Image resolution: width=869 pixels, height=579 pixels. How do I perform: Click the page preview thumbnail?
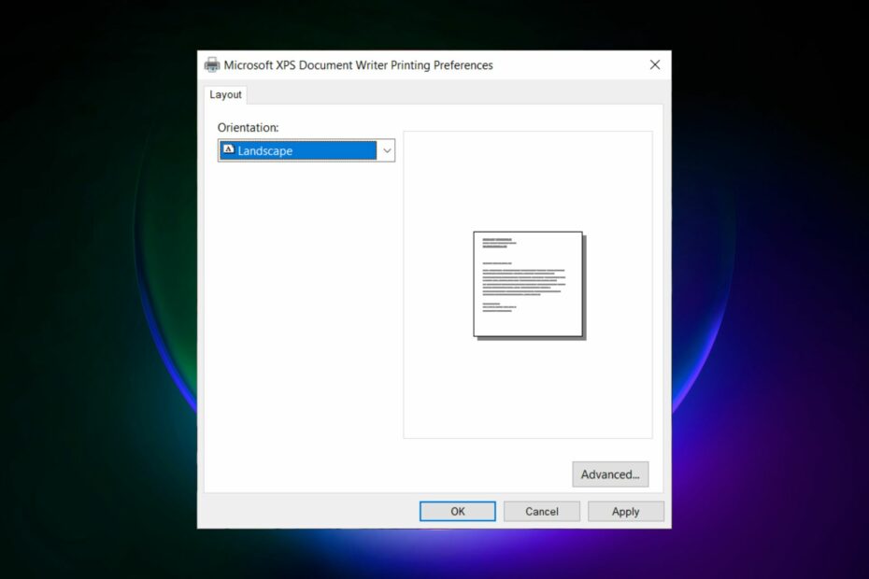tap(530, 286)
